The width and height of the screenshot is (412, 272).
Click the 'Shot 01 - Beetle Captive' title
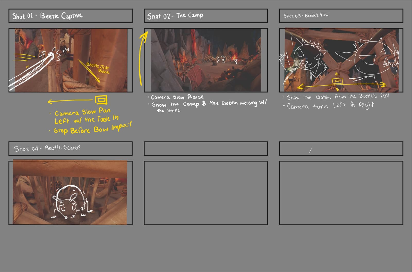[48, 16]
